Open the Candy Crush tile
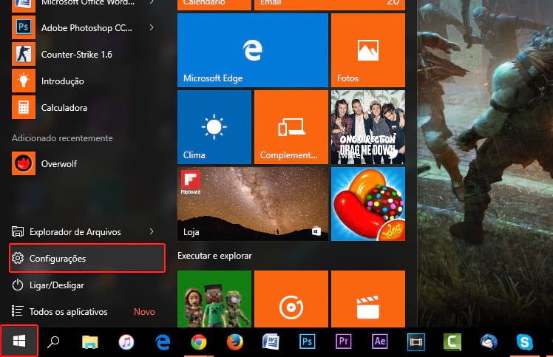 click(x=368, y=204)
